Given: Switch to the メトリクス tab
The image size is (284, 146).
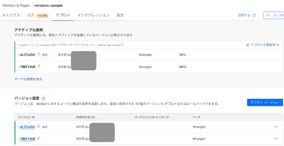Looking at the screenshot, I should 11,15.
